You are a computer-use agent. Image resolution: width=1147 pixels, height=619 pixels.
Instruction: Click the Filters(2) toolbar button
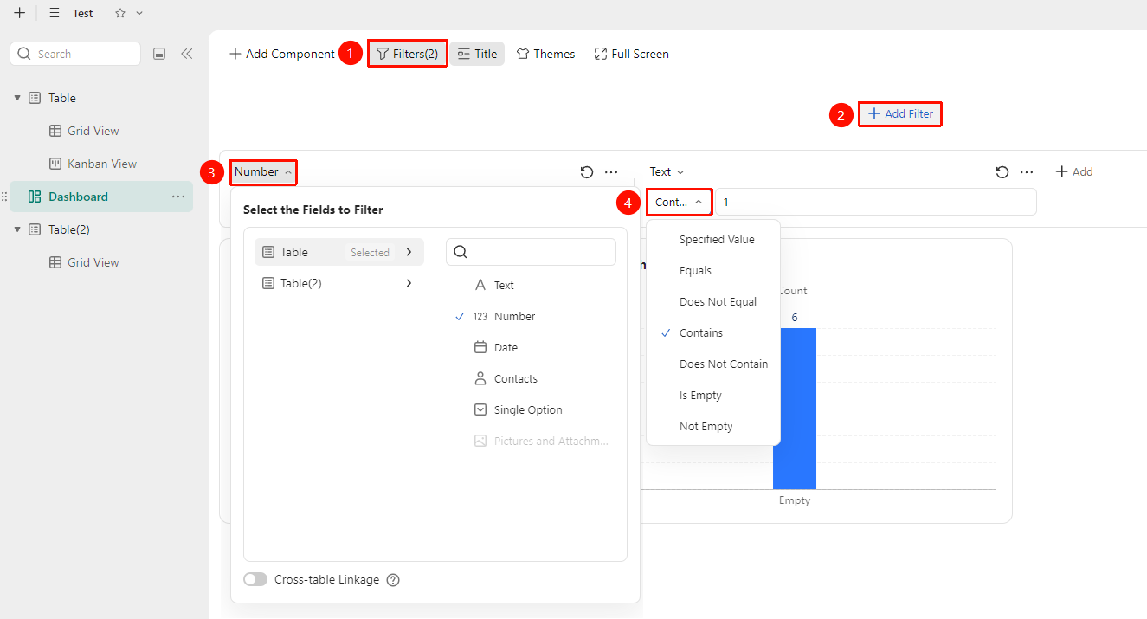click(x=407, y=54)
